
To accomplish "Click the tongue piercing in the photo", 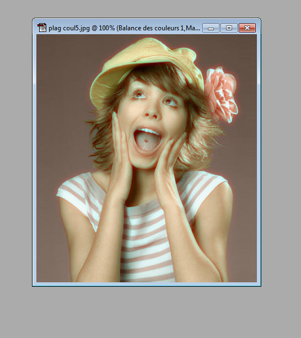I will pyautogui.click(x=146, y=141).
